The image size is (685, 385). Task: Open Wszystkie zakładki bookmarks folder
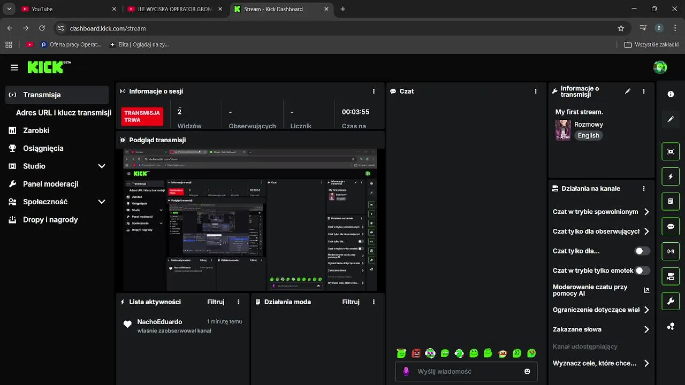651,45
